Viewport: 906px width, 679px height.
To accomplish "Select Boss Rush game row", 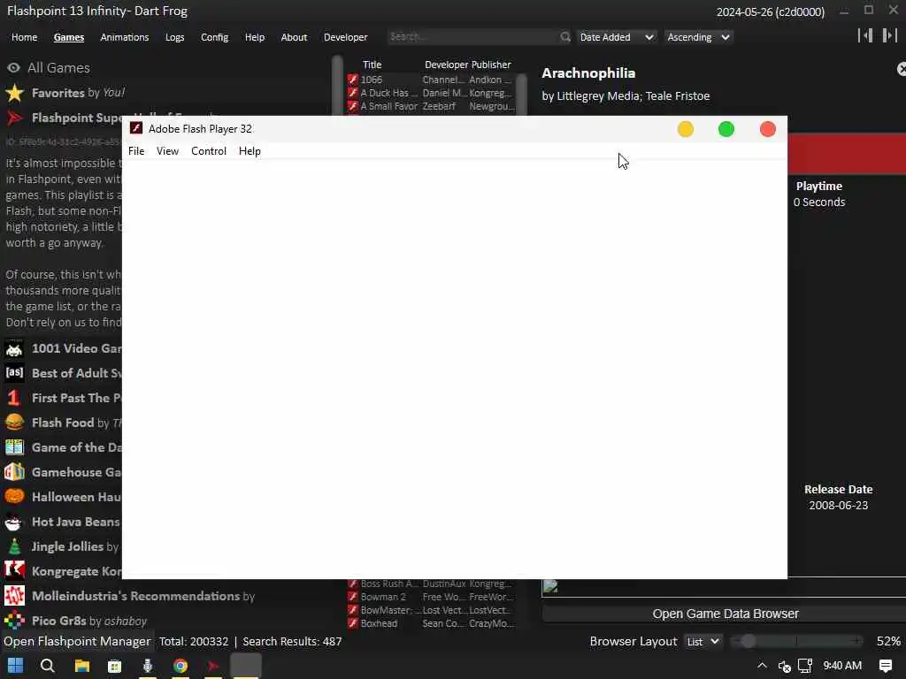I will coord(431,584).
